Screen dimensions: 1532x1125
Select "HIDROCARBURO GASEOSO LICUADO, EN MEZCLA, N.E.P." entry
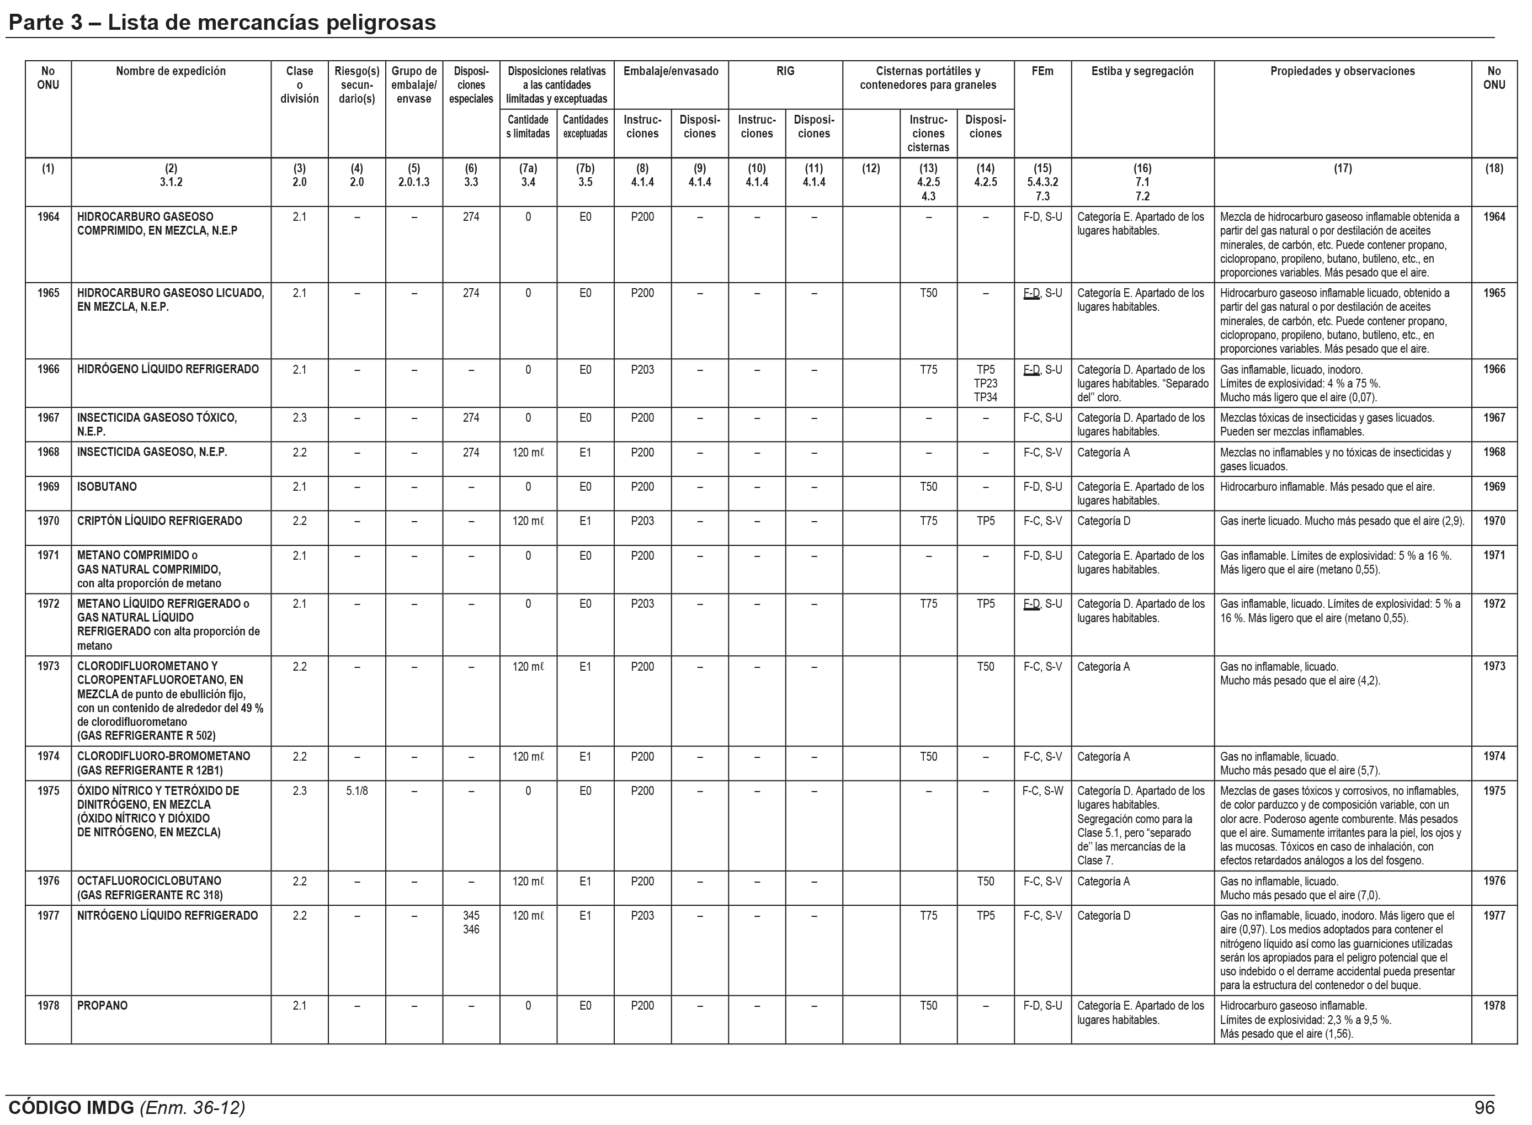point(170,300)
